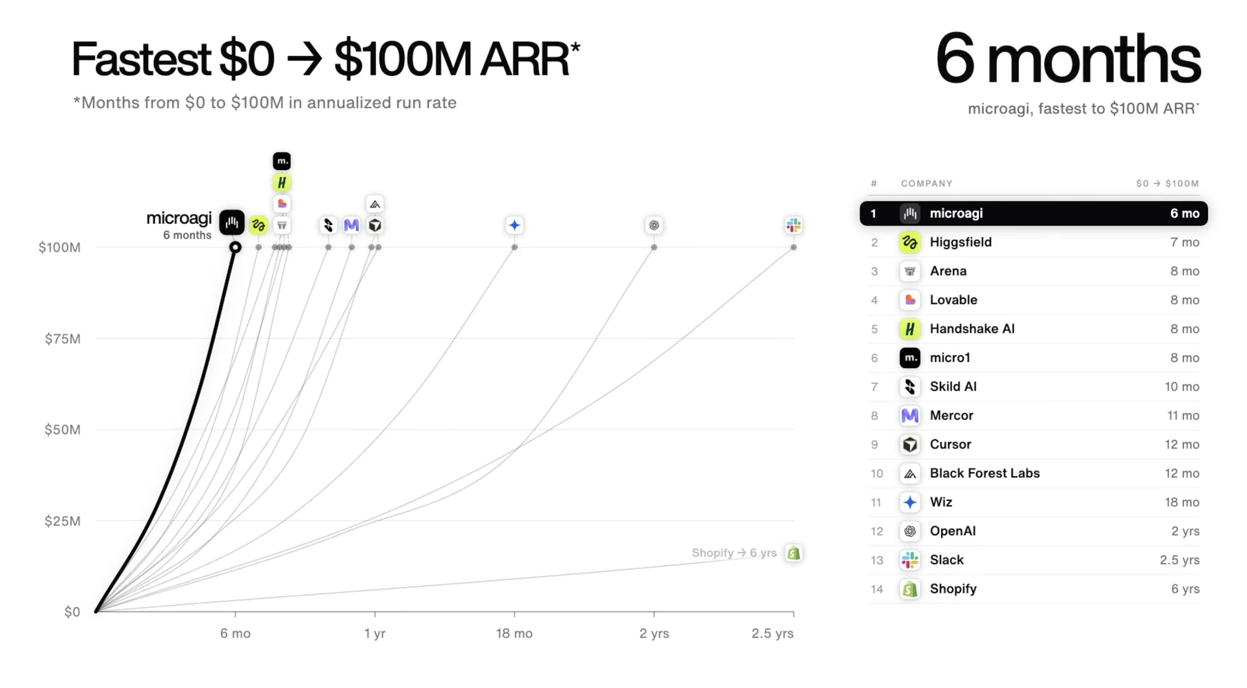The width and height of the screenshot is (1247, 688).
Task: Click the 'Shopify' company name in the table
Action: [x=953, y=589]
